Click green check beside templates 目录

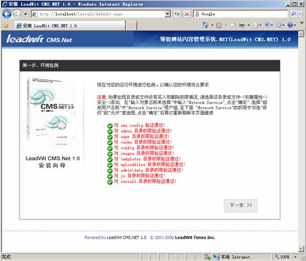click(x=110, y=159)
